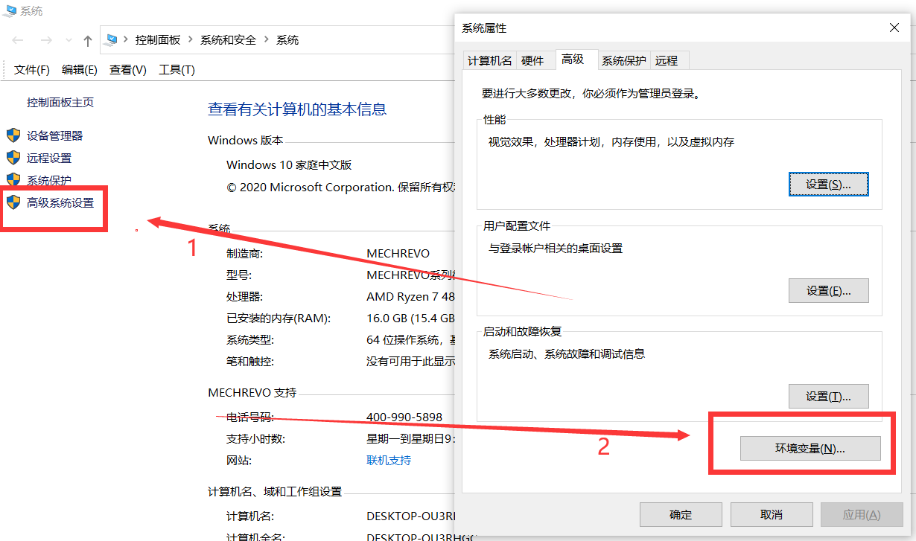The image size is (916, 541).
Task: Open 设备管理器 from the sidebar
Action: [55, 135]
